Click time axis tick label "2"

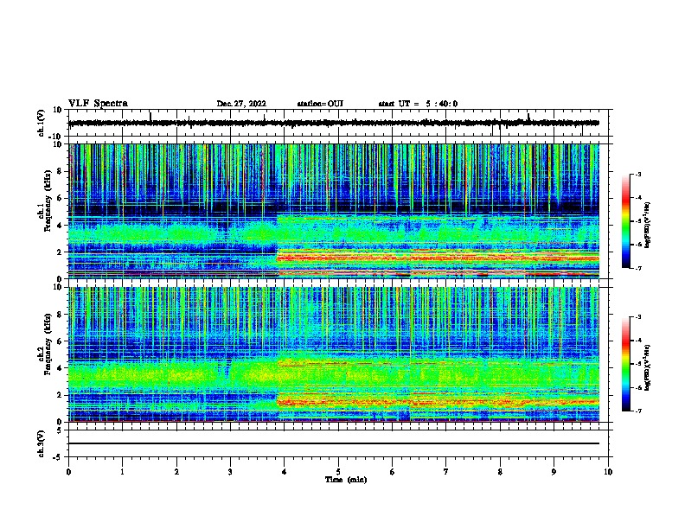point(176,472)
